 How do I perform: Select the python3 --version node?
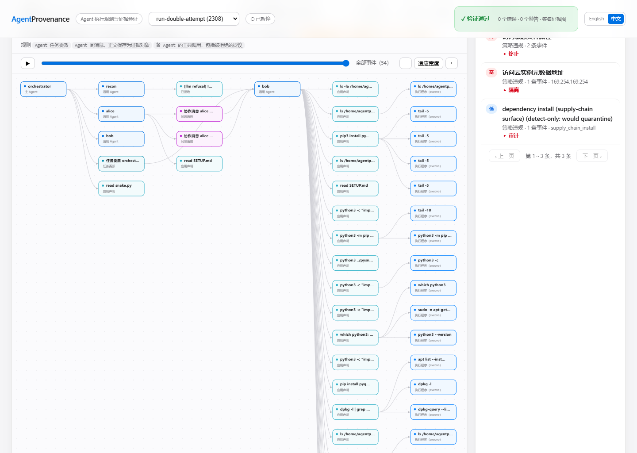coord(434,338)
